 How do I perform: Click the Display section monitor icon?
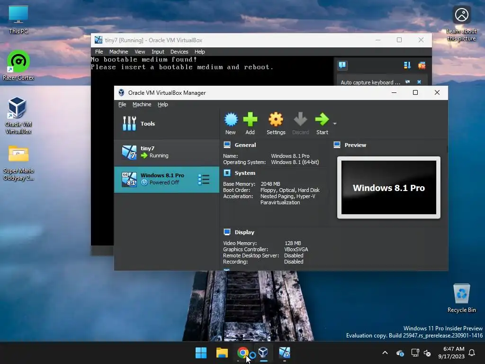[x=227, y=232]
